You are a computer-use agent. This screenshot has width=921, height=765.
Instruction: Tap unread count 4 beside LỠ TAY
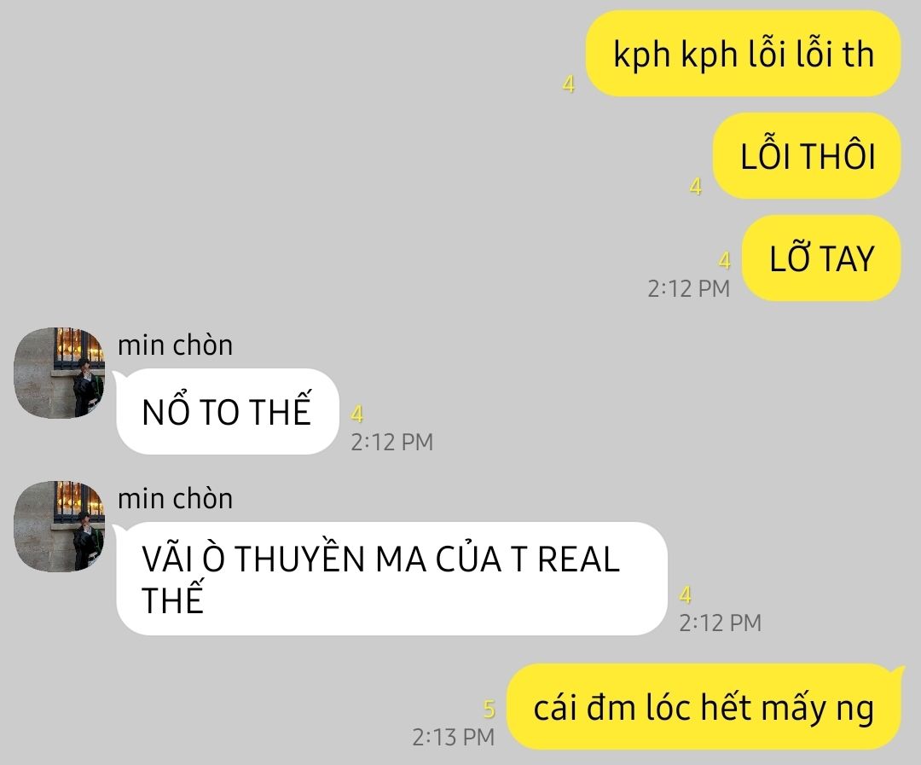[x=725, y=261]
